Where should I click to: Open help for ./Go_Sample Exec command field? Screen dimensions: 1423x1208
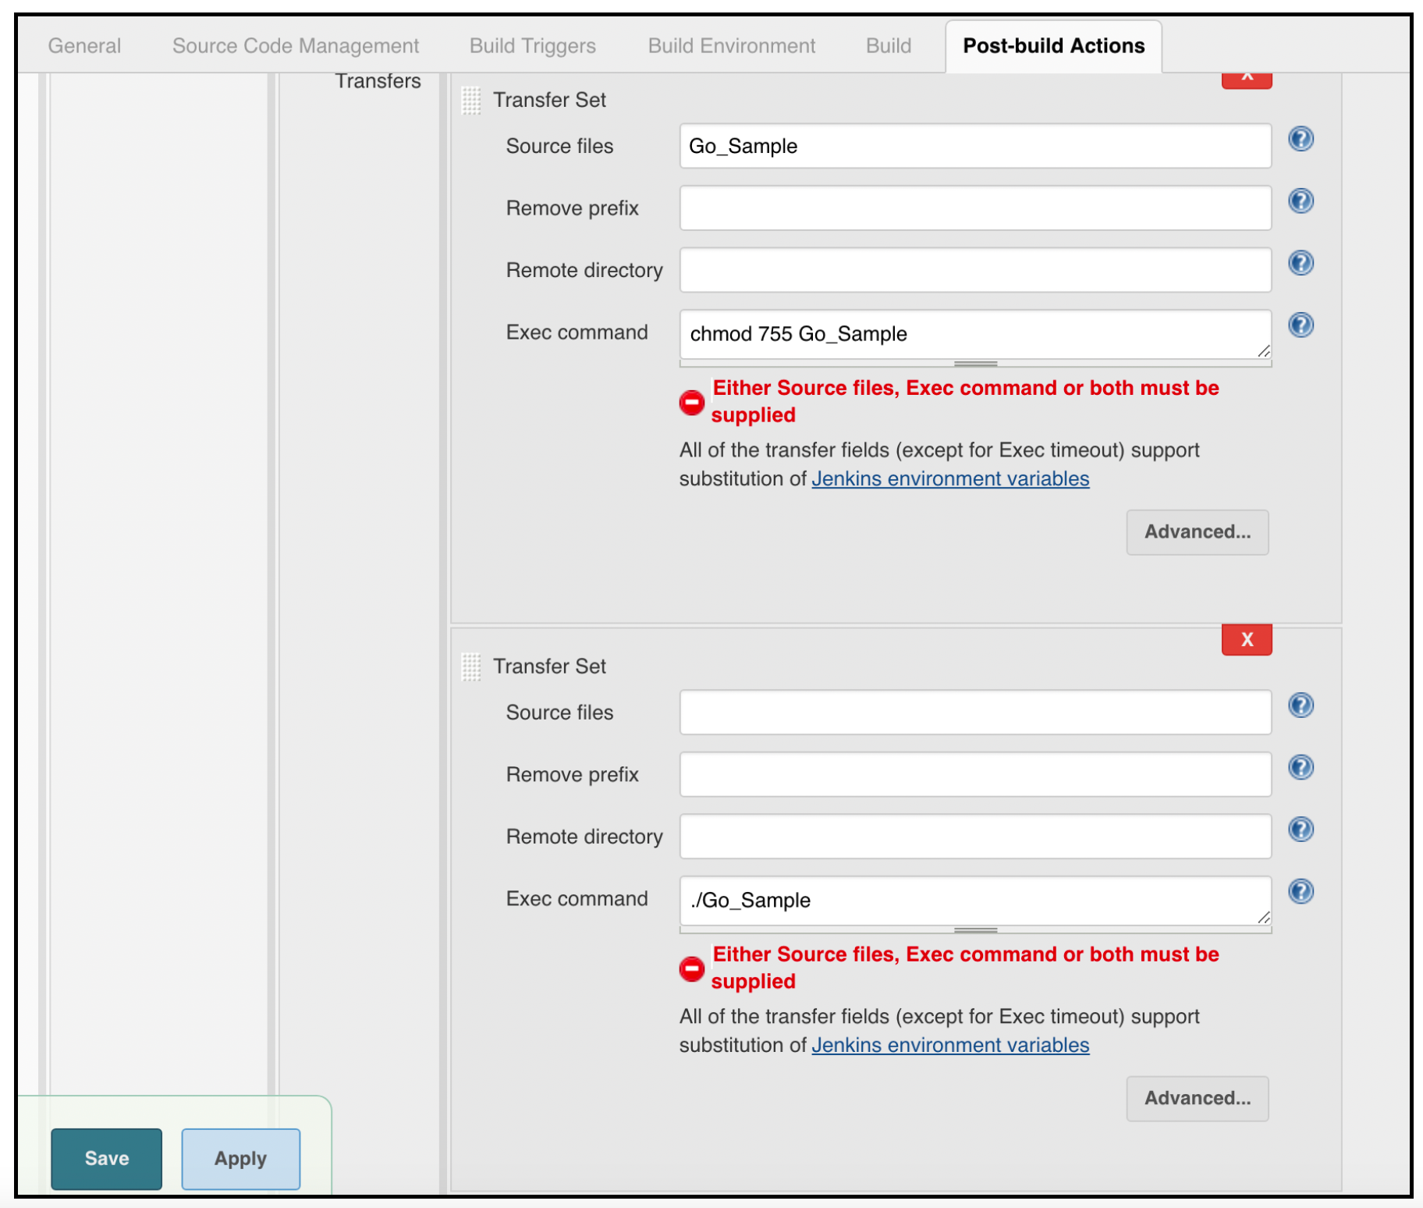click(x=1301, y=892)
